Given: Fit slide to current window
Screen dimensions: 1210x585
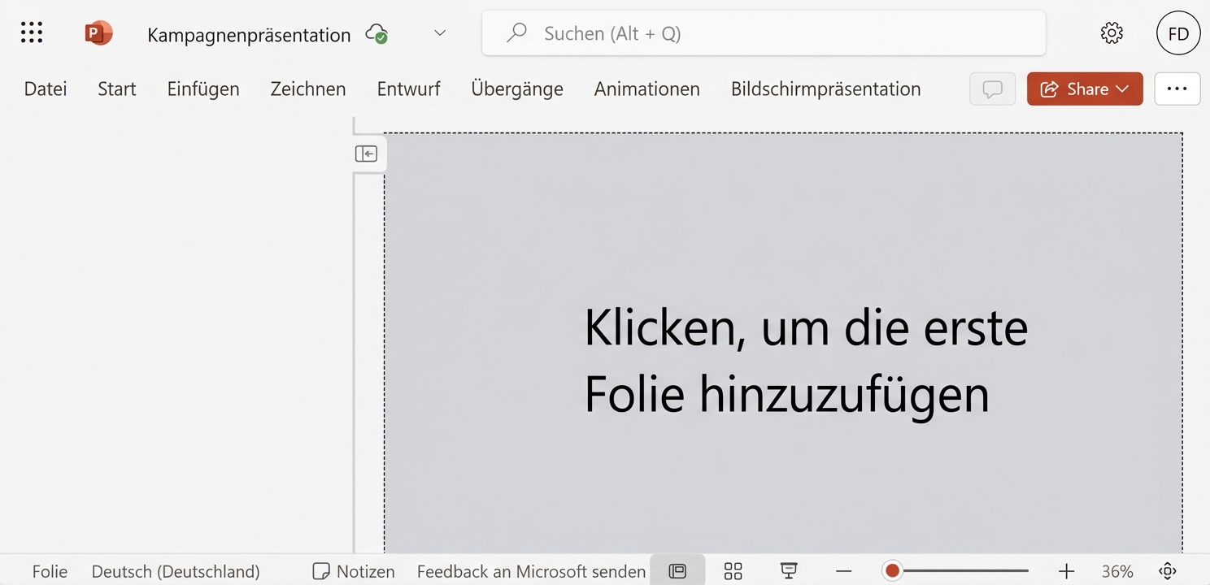Looking at the screenshot, I should tap(1167, 570).
